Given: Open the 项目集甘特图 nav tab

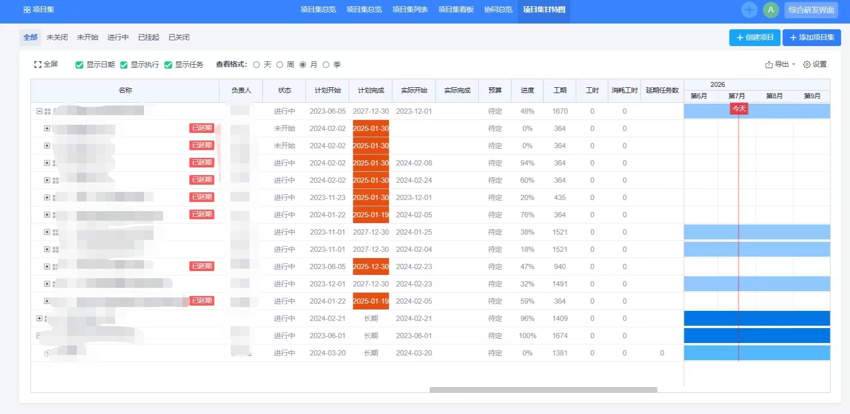Looking at the screenshot, I should coord(544,10).
